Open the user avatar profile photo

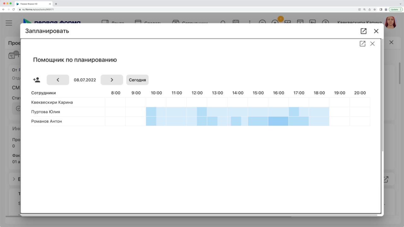click(390, 23)
